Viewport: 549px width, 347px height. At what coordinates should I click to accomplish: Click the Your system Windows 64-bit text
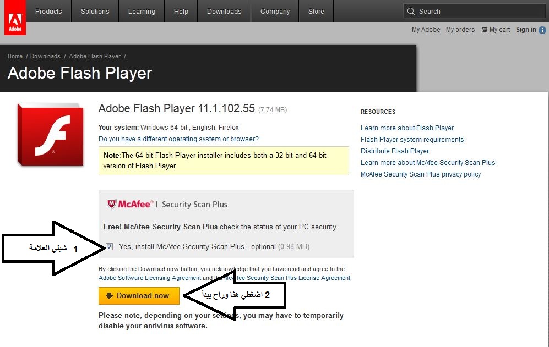click(x=168, y=128)
